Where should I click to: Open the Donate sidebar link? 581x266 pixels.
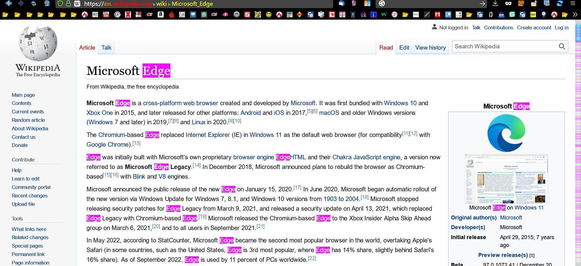pos(20,145)
